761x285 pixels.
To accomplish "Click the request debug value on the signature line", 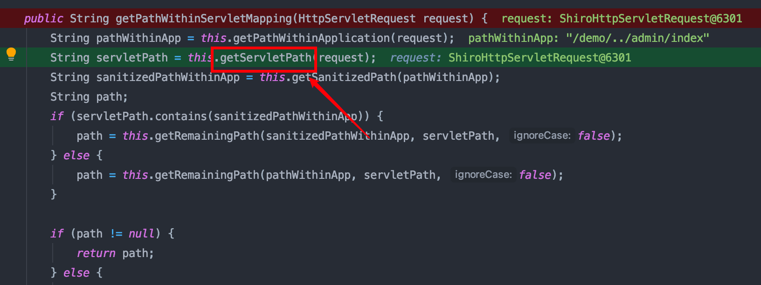I will click(x=621, y=19).
